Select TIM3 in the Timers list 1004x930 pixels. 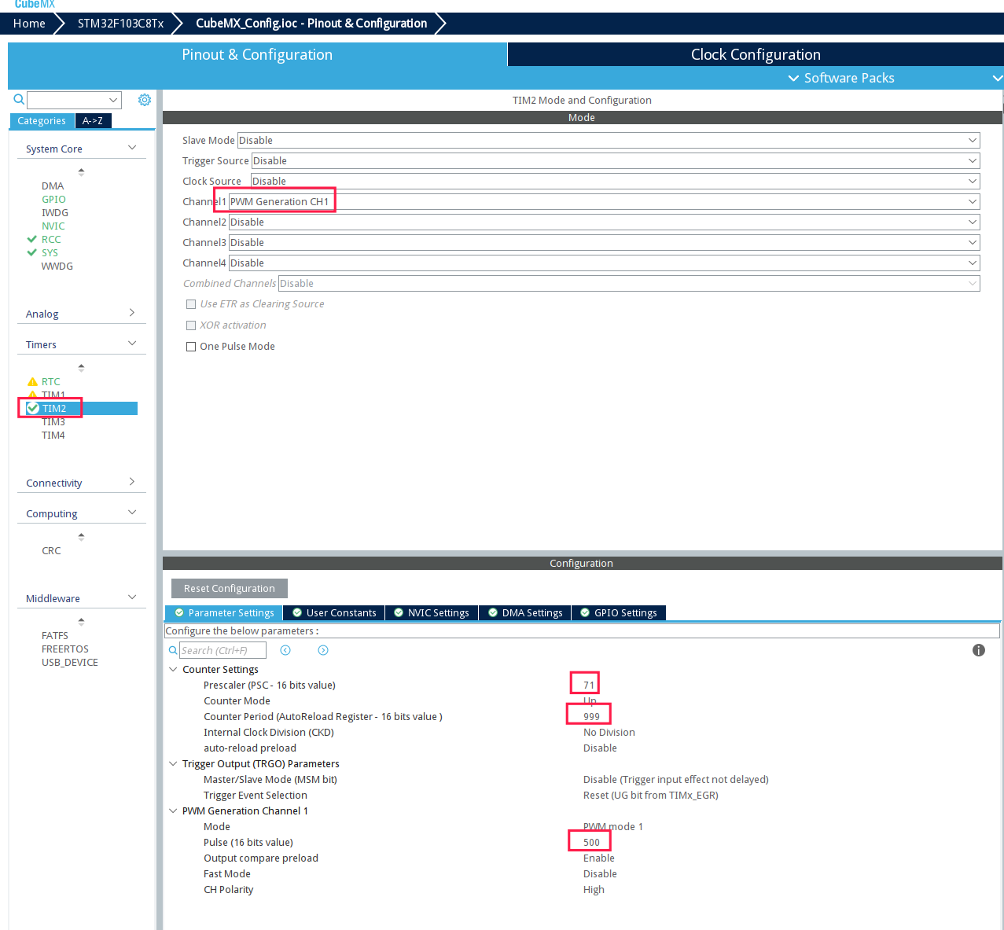pos(53,422)
